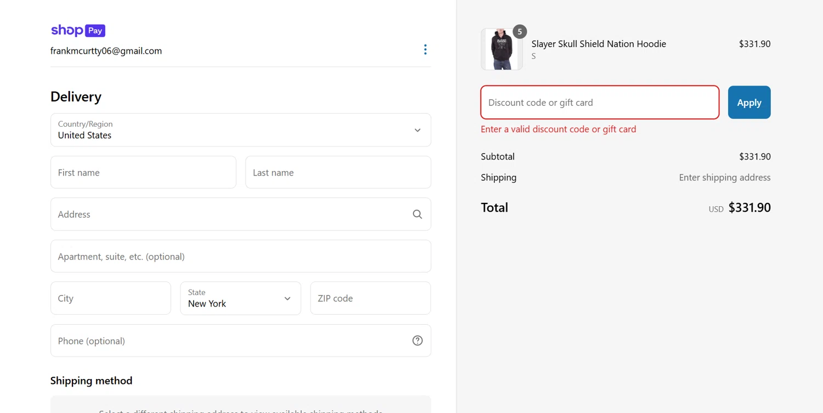The width and height of the screenshot is (823, 413).
Task: Click the phone help question mark icon
Action: tap(418, 341)
